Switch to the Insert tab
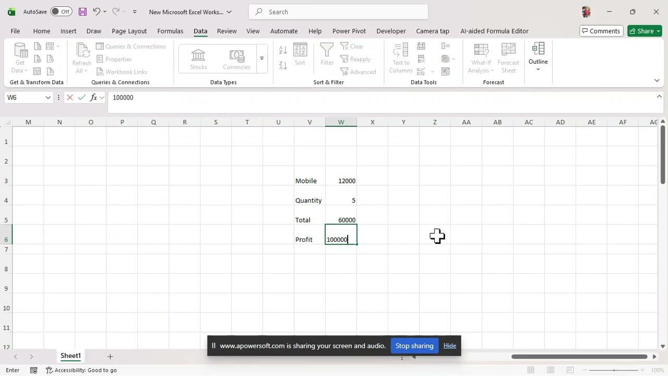The image size is (668, 376). (x=68, y=31)
